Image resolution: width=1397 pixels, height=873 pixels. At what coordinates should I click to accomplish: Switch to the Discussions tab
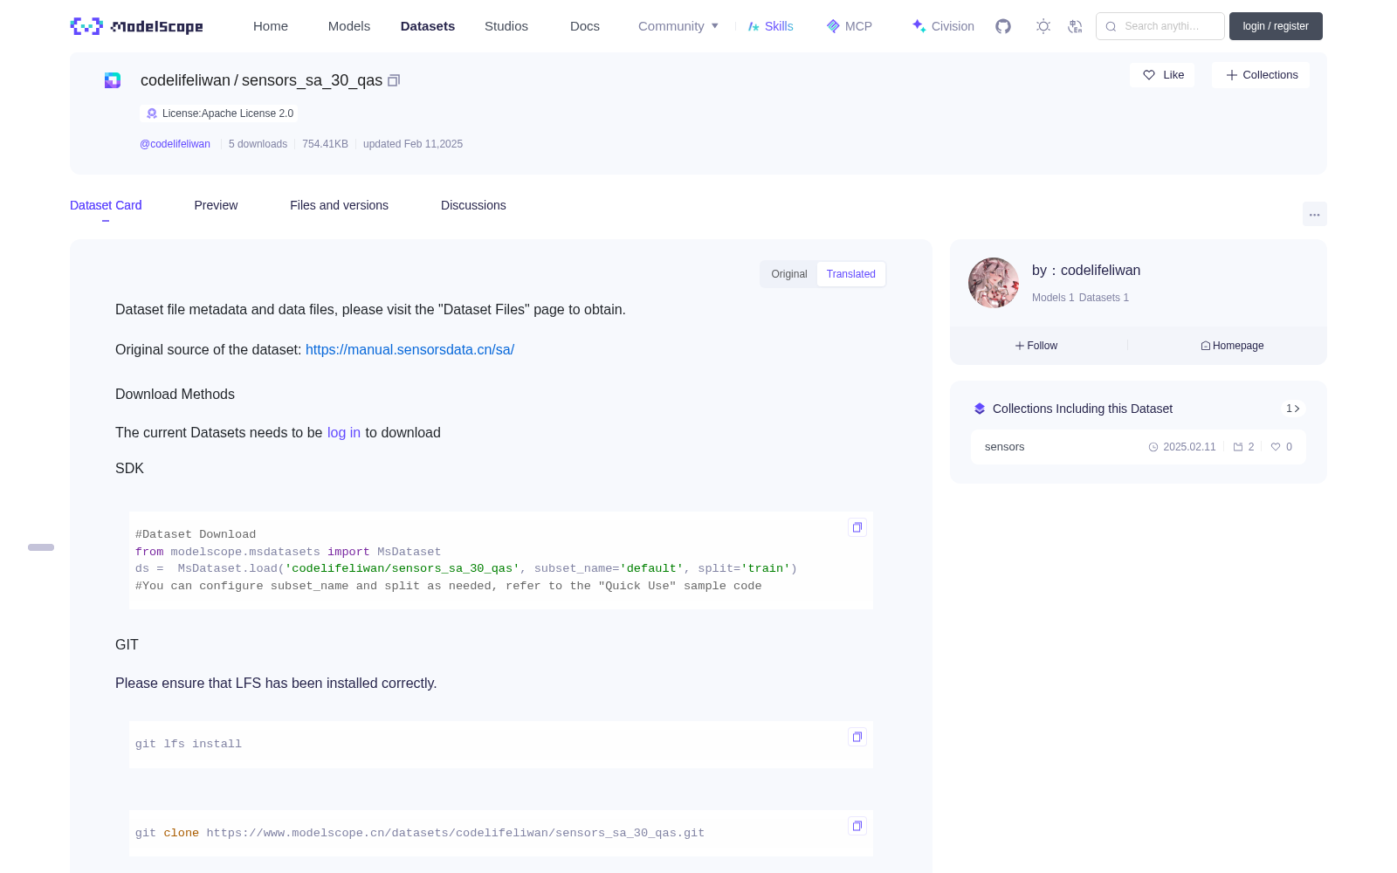pos(473,205)
